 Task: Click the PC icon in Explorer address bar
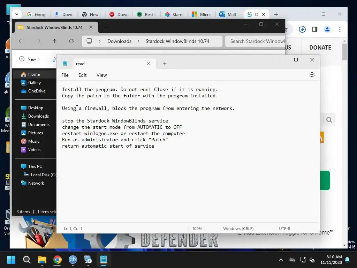point(89,41)
